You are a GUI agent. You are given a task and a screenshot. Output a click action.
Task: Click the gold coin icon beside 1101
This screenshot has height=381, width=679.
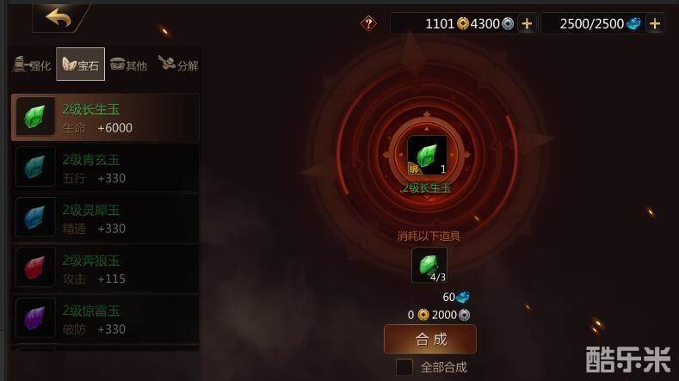(462, 23)
